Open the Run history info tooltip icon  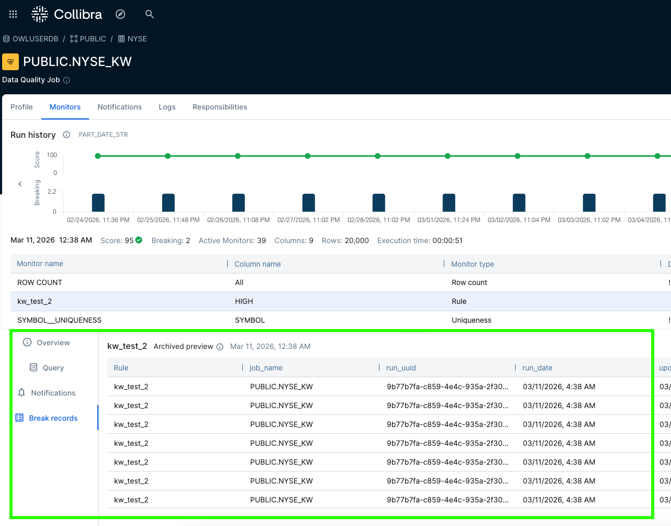pos(66,135)
